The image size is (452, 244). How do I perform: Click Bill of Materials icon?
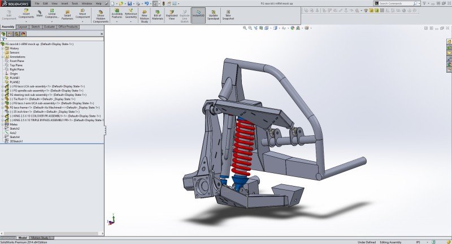(x=158, y=15)
